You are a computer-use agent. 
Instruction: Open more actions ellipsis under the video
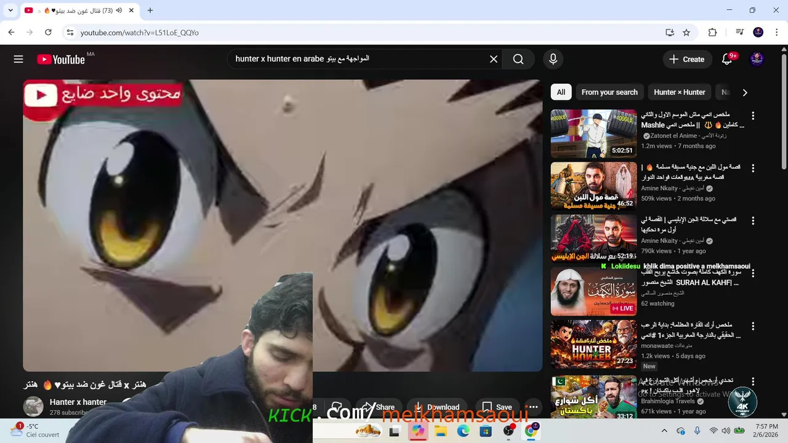[x=533, y=407]
